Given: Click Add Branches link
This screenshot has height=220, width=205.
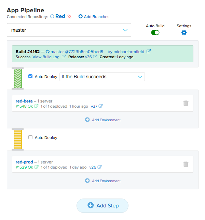Looking at the screenshot, I should [x=97, y=17].
